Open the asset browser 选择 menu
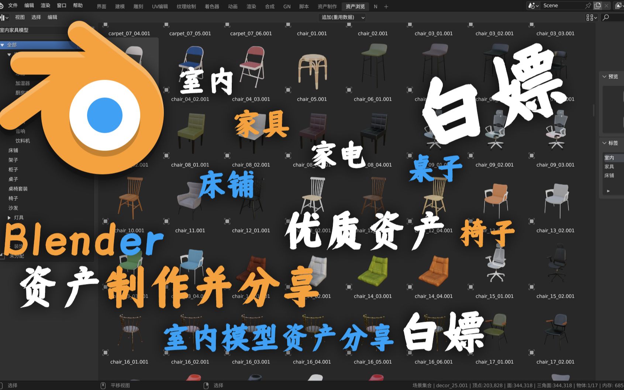624x390 pixels. coord(36,17)
